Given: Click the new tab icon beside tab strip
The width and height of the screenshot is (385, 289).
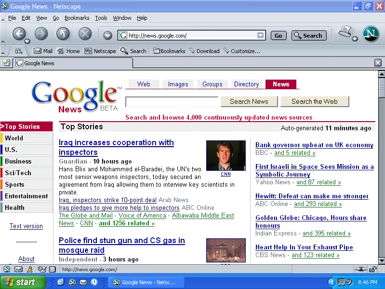Looking at the screenshot, I should pos(6,62).
